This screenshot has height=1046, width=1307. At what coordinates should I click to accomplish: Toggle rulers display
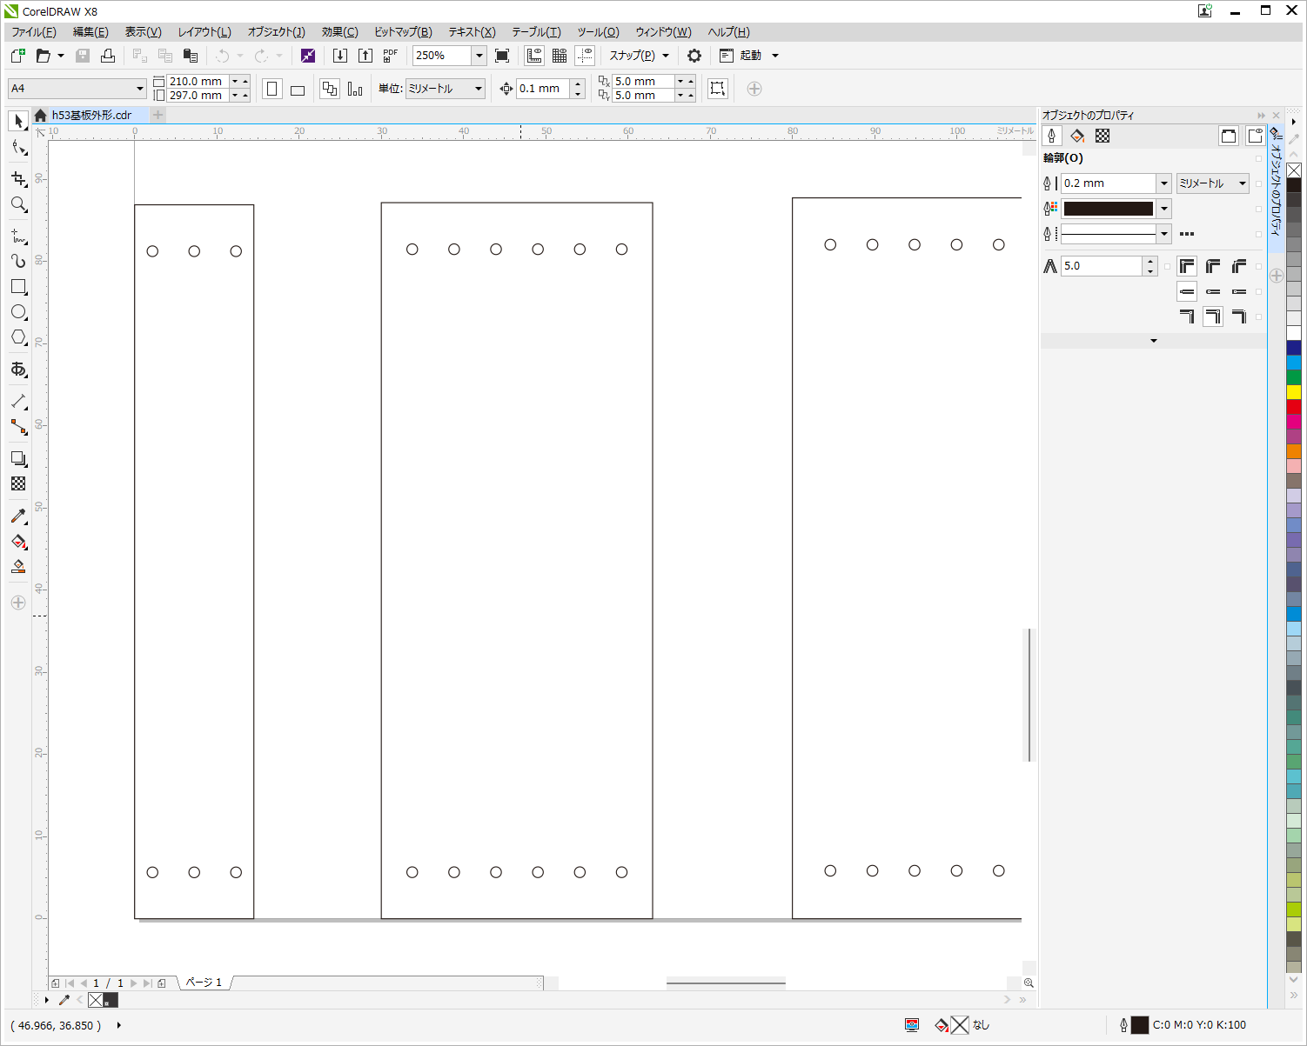[534, 56]
